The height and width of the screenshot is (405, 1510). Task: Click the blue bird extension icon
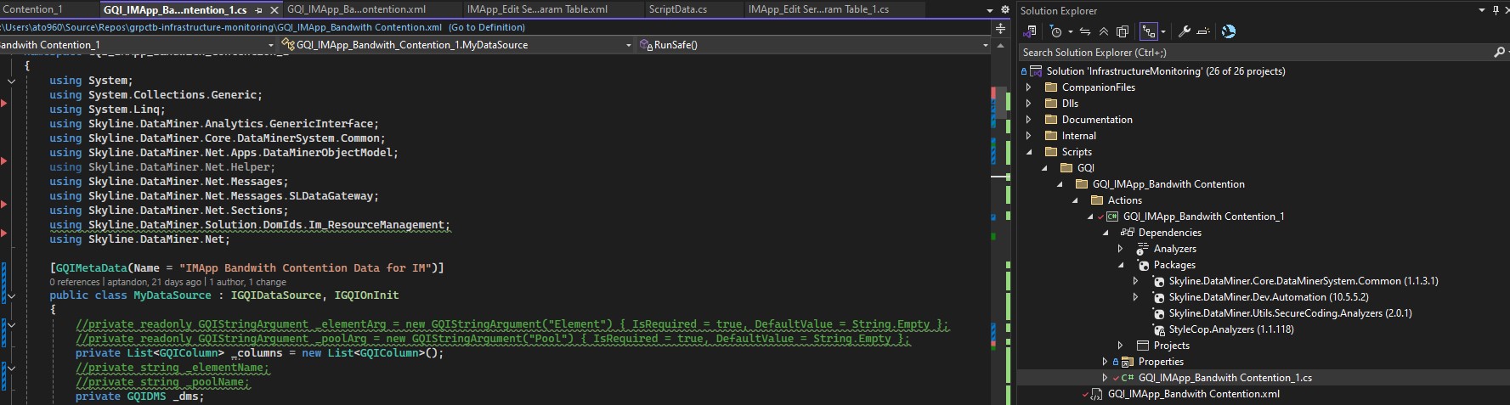pos(1229,31)
